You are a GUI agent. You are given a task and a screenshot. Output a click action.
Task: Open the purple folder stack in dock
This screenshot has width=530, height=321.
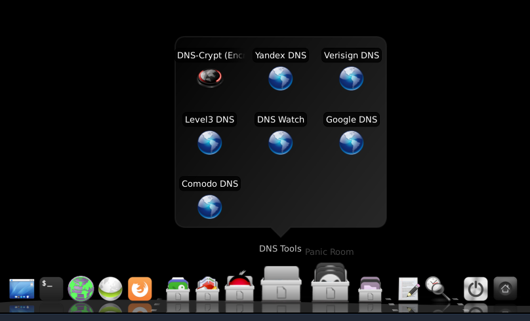[x=370, y=289]
